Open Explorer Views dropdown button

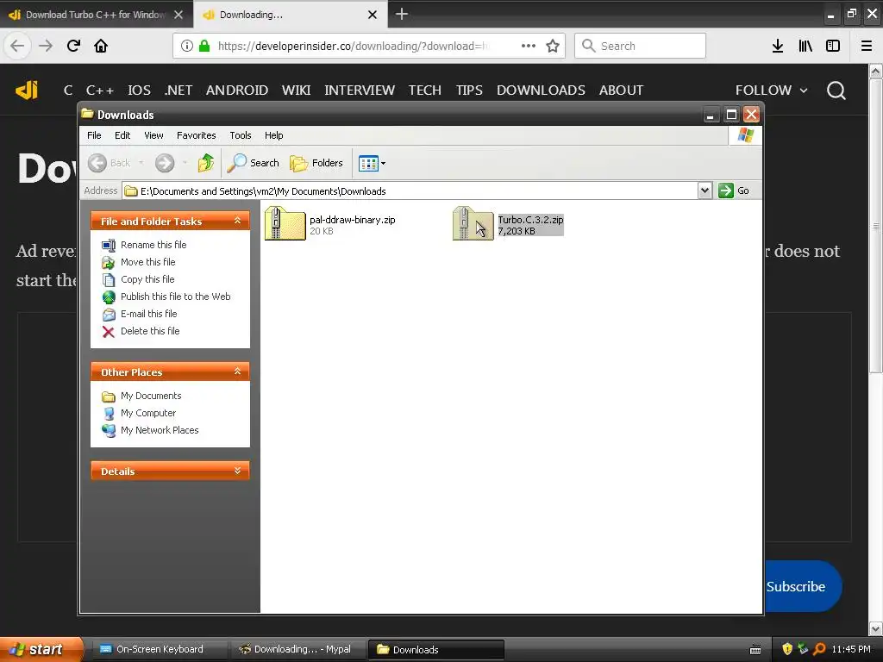click(x=372, y=163)
